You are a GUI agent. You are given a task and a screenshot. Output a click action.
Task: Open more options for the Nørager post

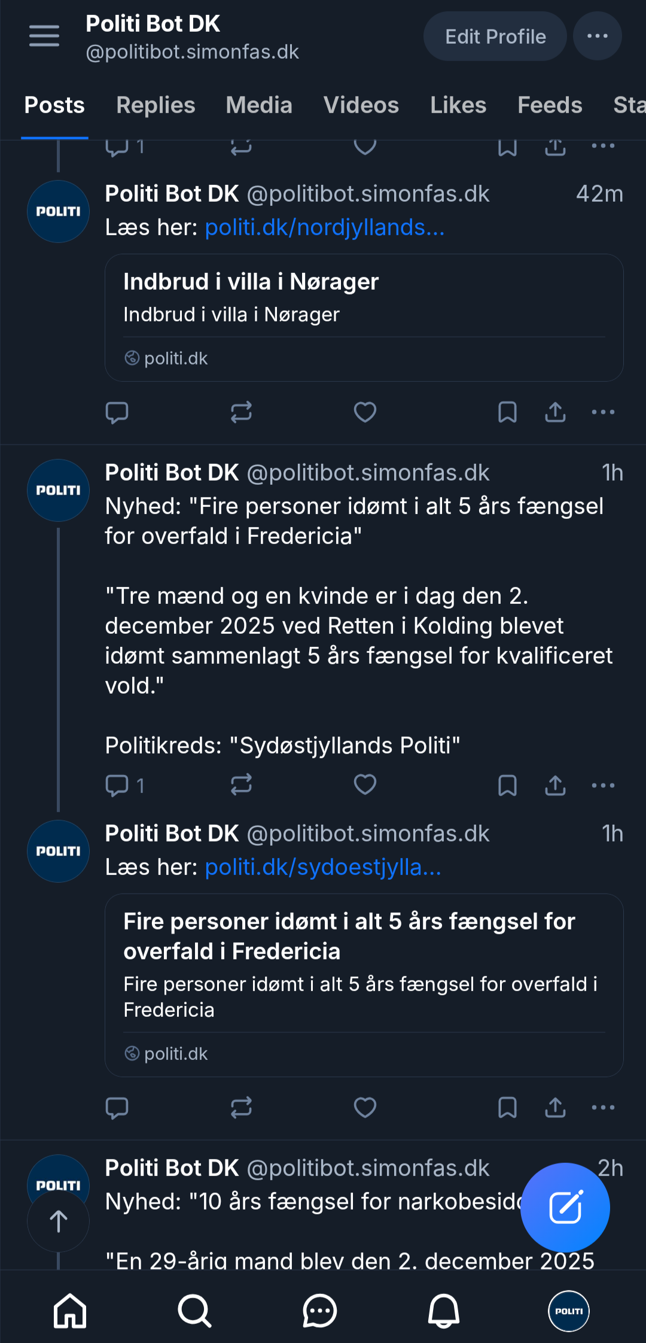point(603,412)
